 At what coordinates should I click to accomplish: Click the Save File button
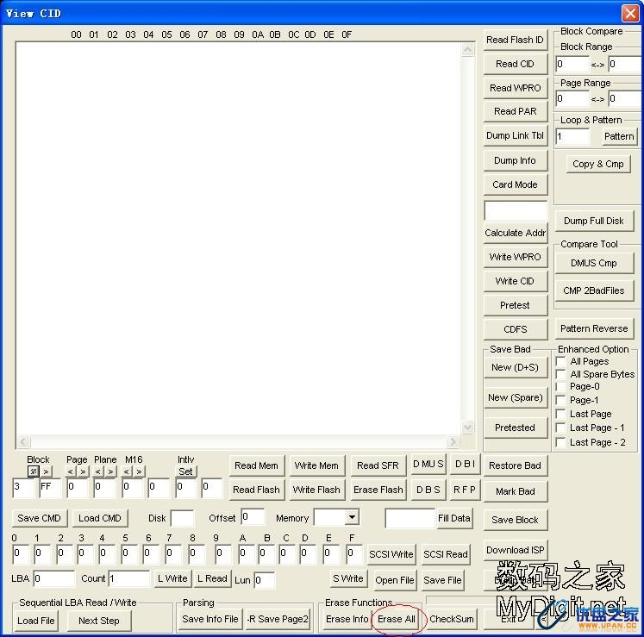443,580
